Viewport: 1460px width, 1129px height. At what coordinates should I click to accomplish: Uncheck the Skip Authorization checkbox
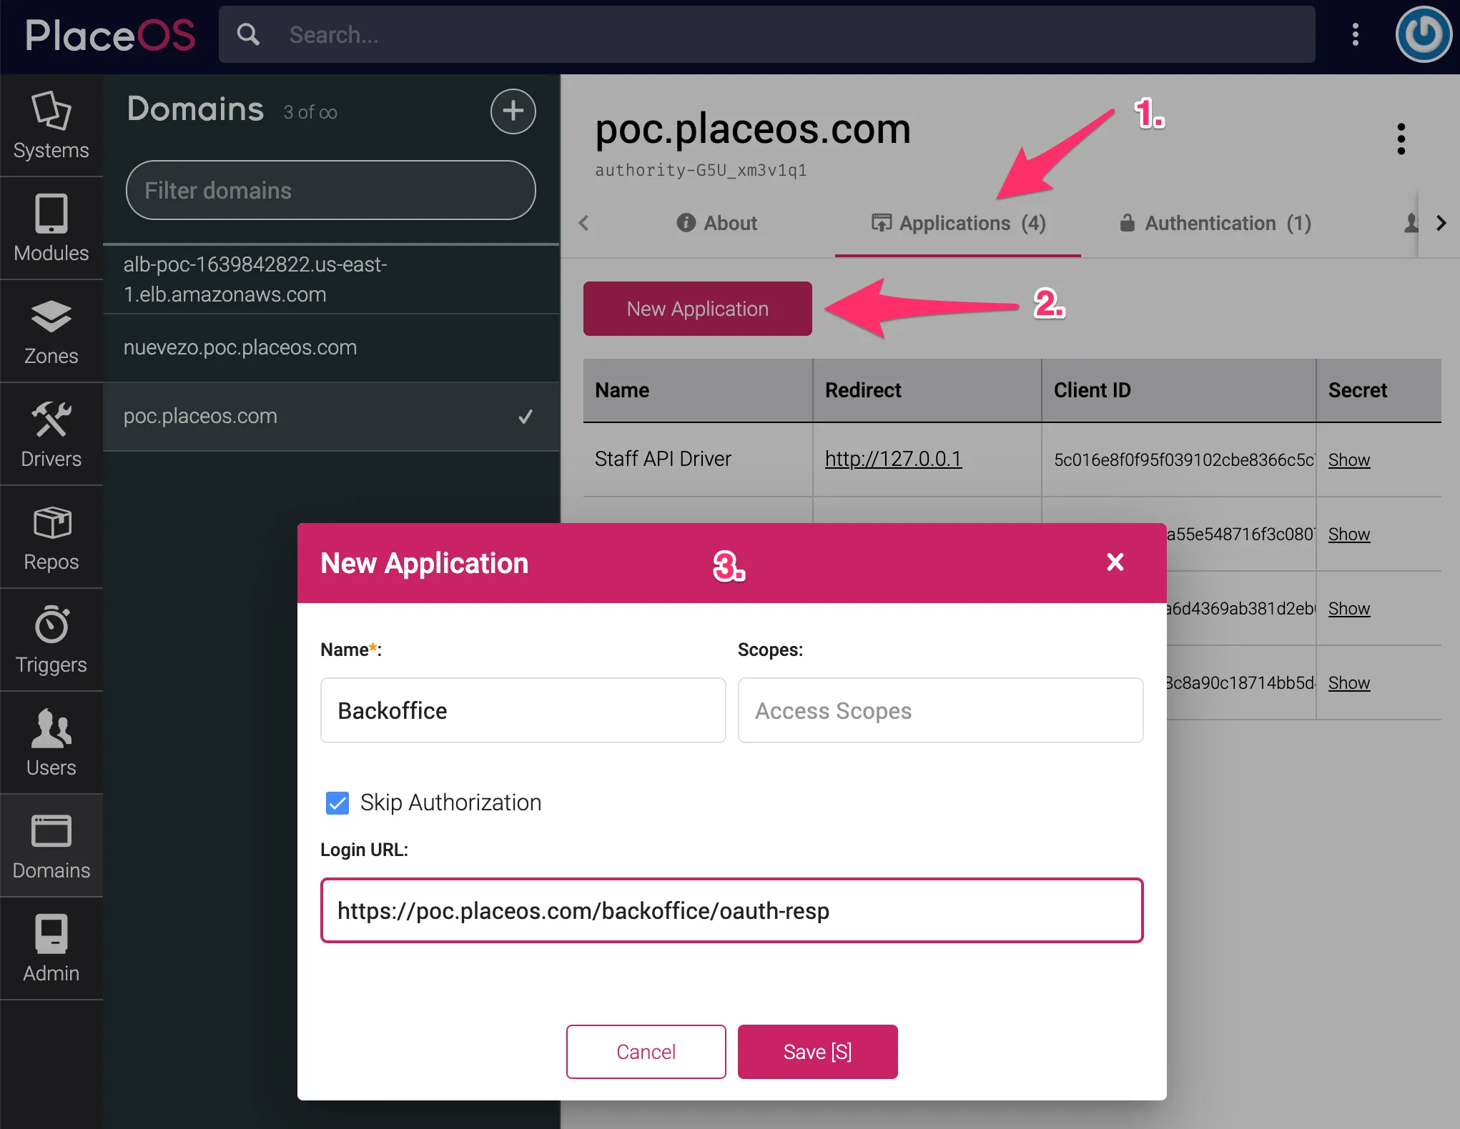tap(337, 803)
